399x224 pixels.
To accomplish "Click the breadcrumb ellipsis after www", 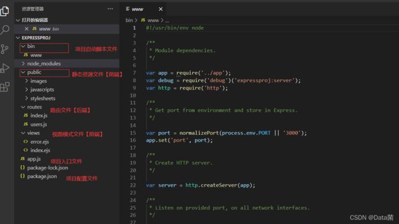I will point(167,20).
